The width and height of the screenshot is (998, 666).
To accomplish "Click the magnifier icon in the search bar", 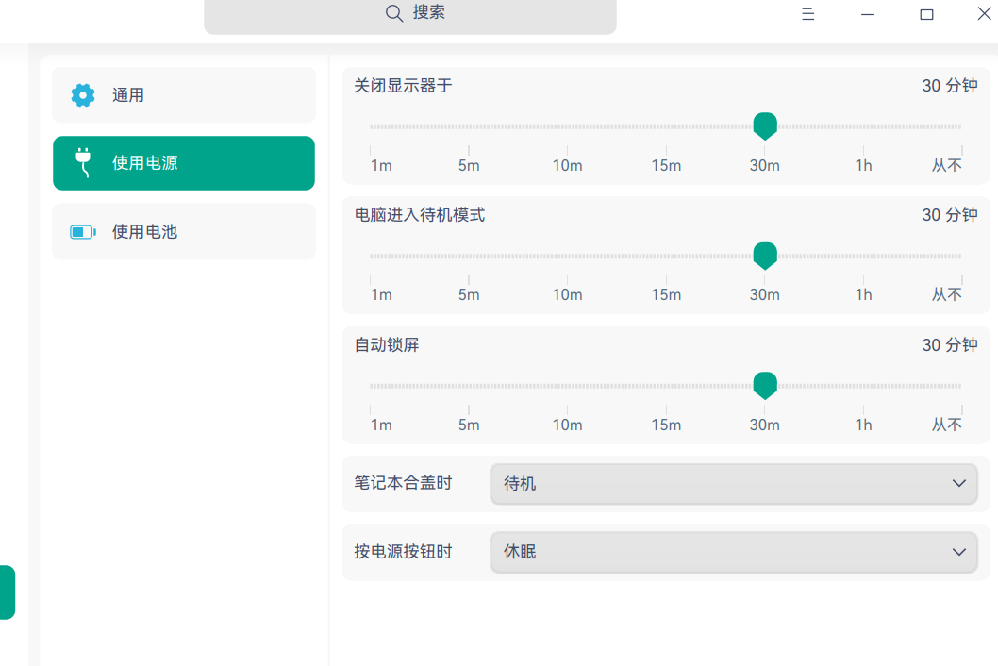I will click(394, 13).
